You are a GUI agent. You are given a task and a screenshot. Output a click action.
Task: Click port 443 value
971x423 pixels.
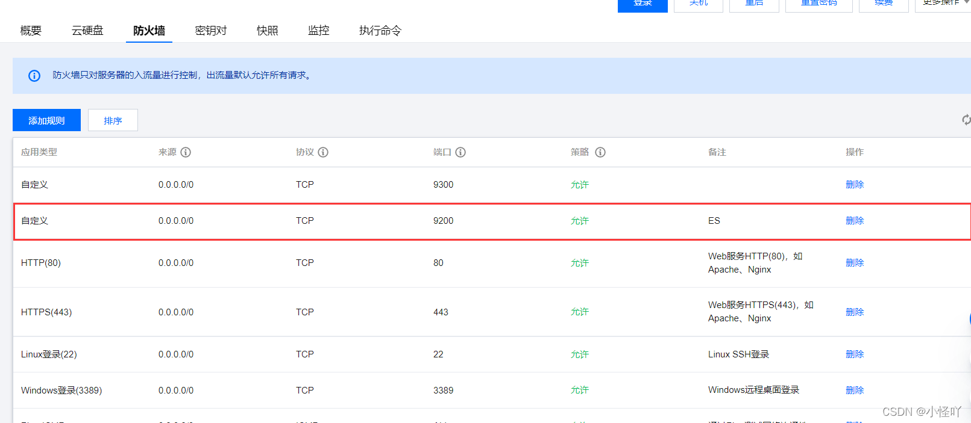point(441,312)
